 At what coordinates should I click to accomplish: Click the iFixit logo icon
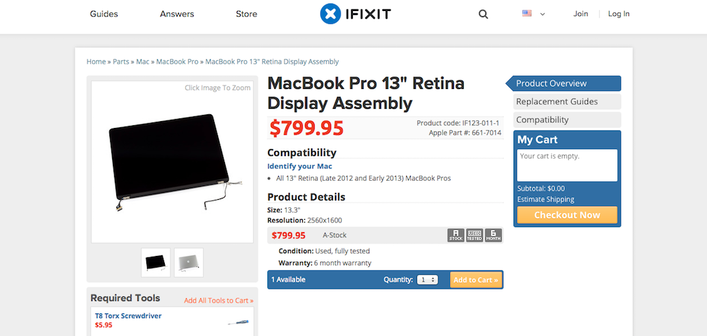(330, 14)
